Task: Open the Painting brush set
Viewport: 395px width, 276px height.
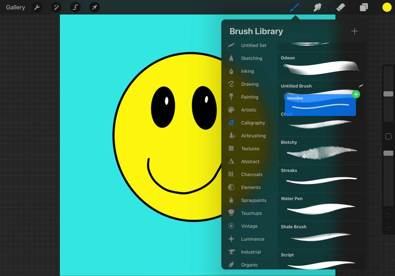Action: 247,97
